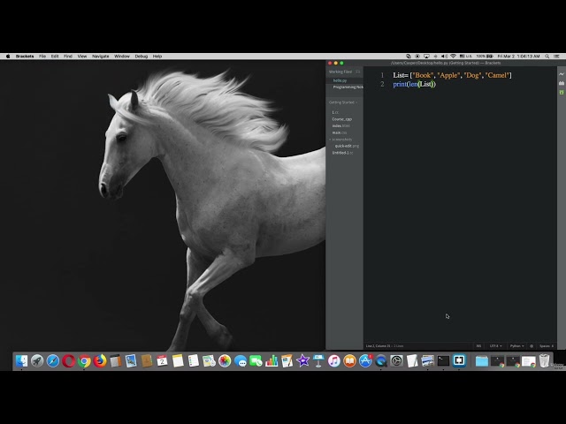Open the Apple menu
The height and width of the screenshot is (424, 566).
click(8, 57)
